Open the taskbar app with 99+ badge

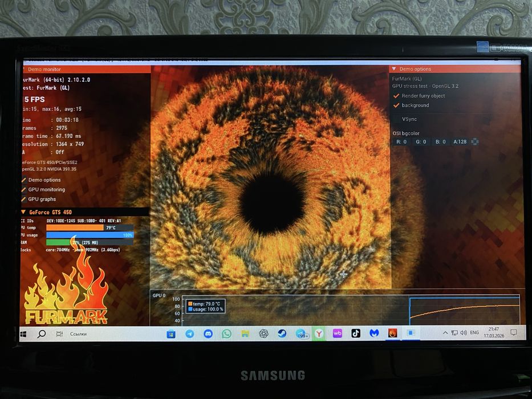[x=301, y=334]
